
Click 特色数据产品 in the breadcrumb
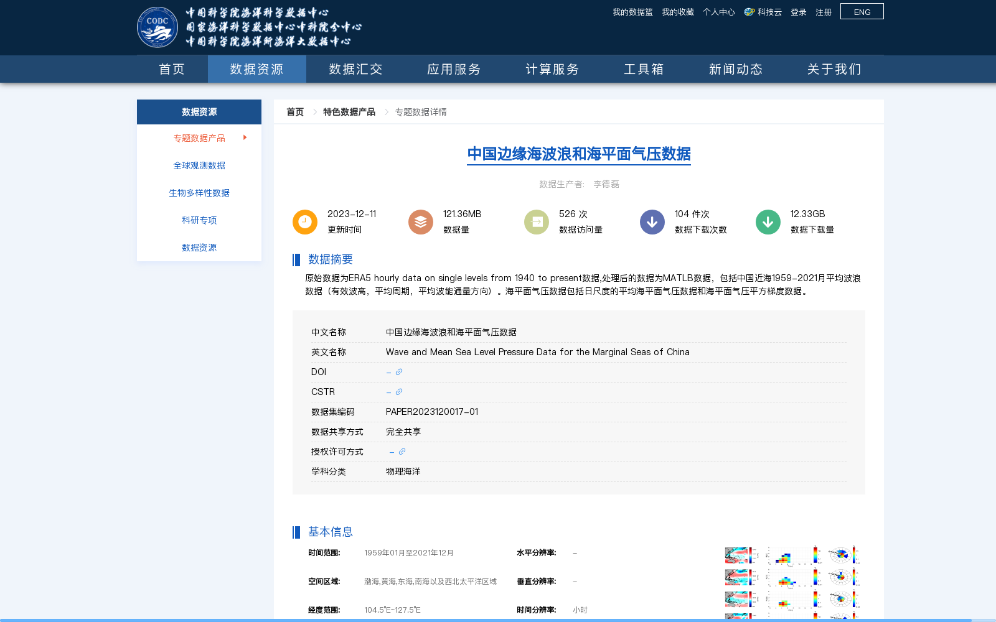349,112
